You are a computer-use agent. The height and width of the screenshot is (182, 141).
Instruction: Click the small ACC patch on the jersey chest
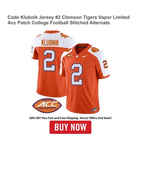(x=70, y=55)
